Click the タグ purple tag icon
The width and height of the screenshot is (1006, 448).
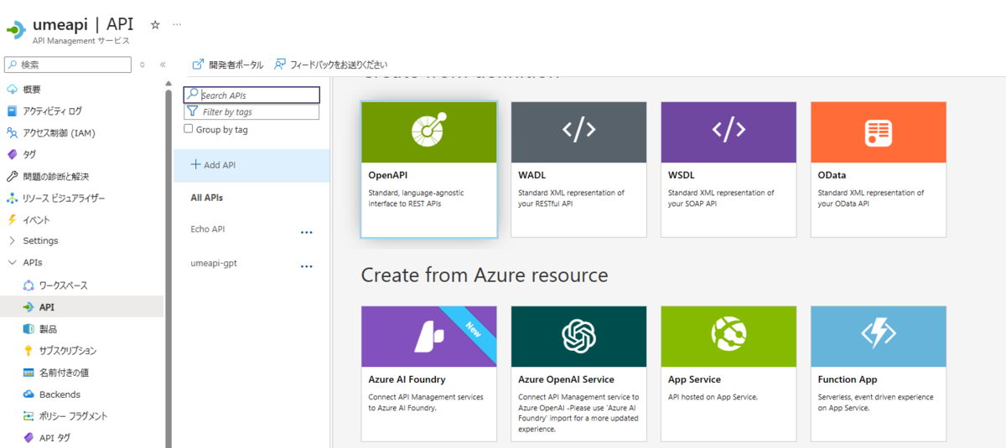(x=13, y=154)
